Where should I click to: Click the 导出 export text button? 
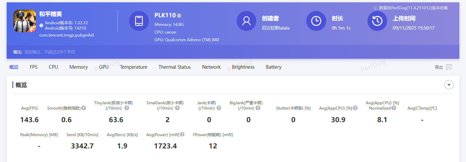pos(439,67)
